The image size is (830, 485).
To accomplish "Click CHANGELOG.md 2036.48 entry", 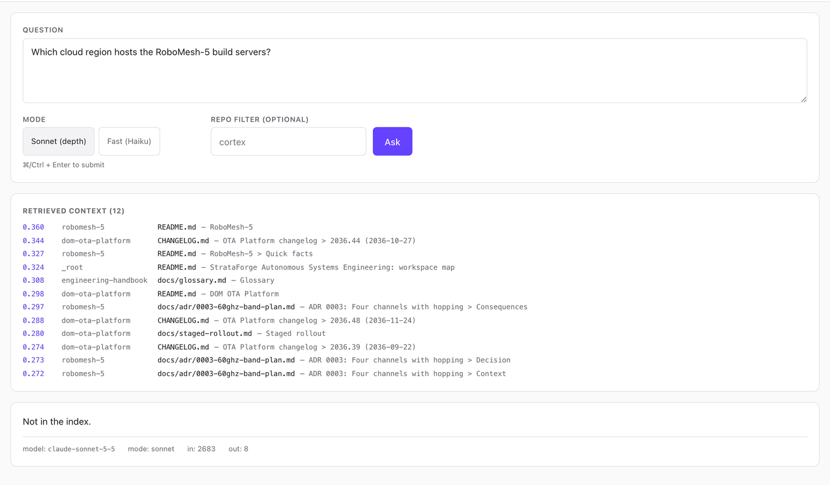I will (x=286, y=320).
